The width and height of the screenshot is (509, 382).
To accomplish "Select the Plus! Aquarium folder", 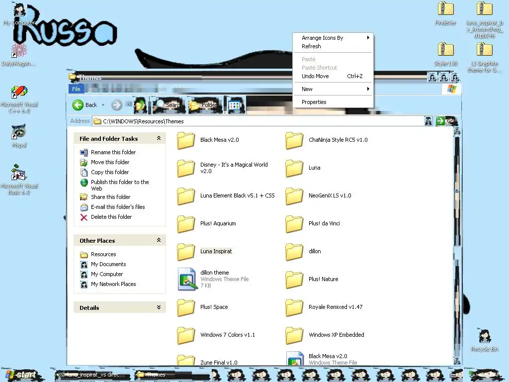I will [x=206, y=223].
